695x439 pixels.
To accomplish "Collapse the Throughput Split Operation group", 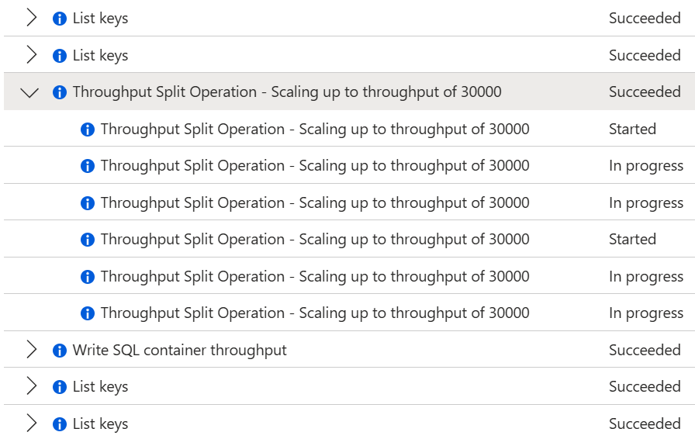I will [30, 92].
